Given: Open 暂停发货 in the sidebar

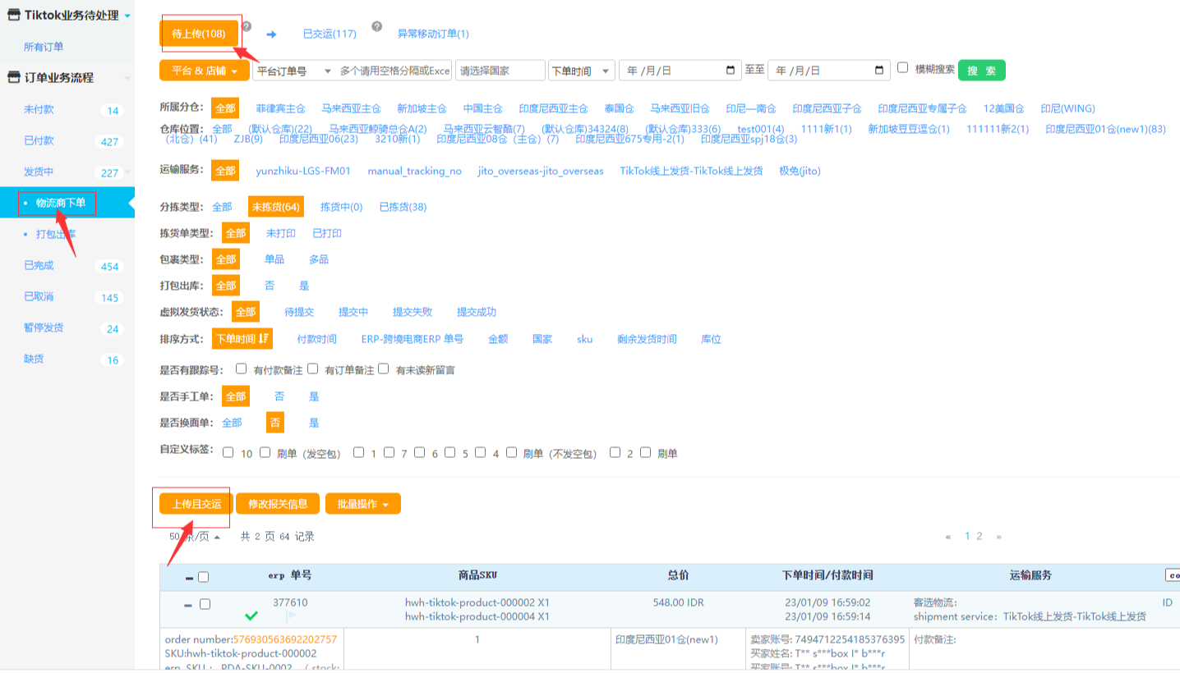Looking at the screenshot, I should point(44,328).
